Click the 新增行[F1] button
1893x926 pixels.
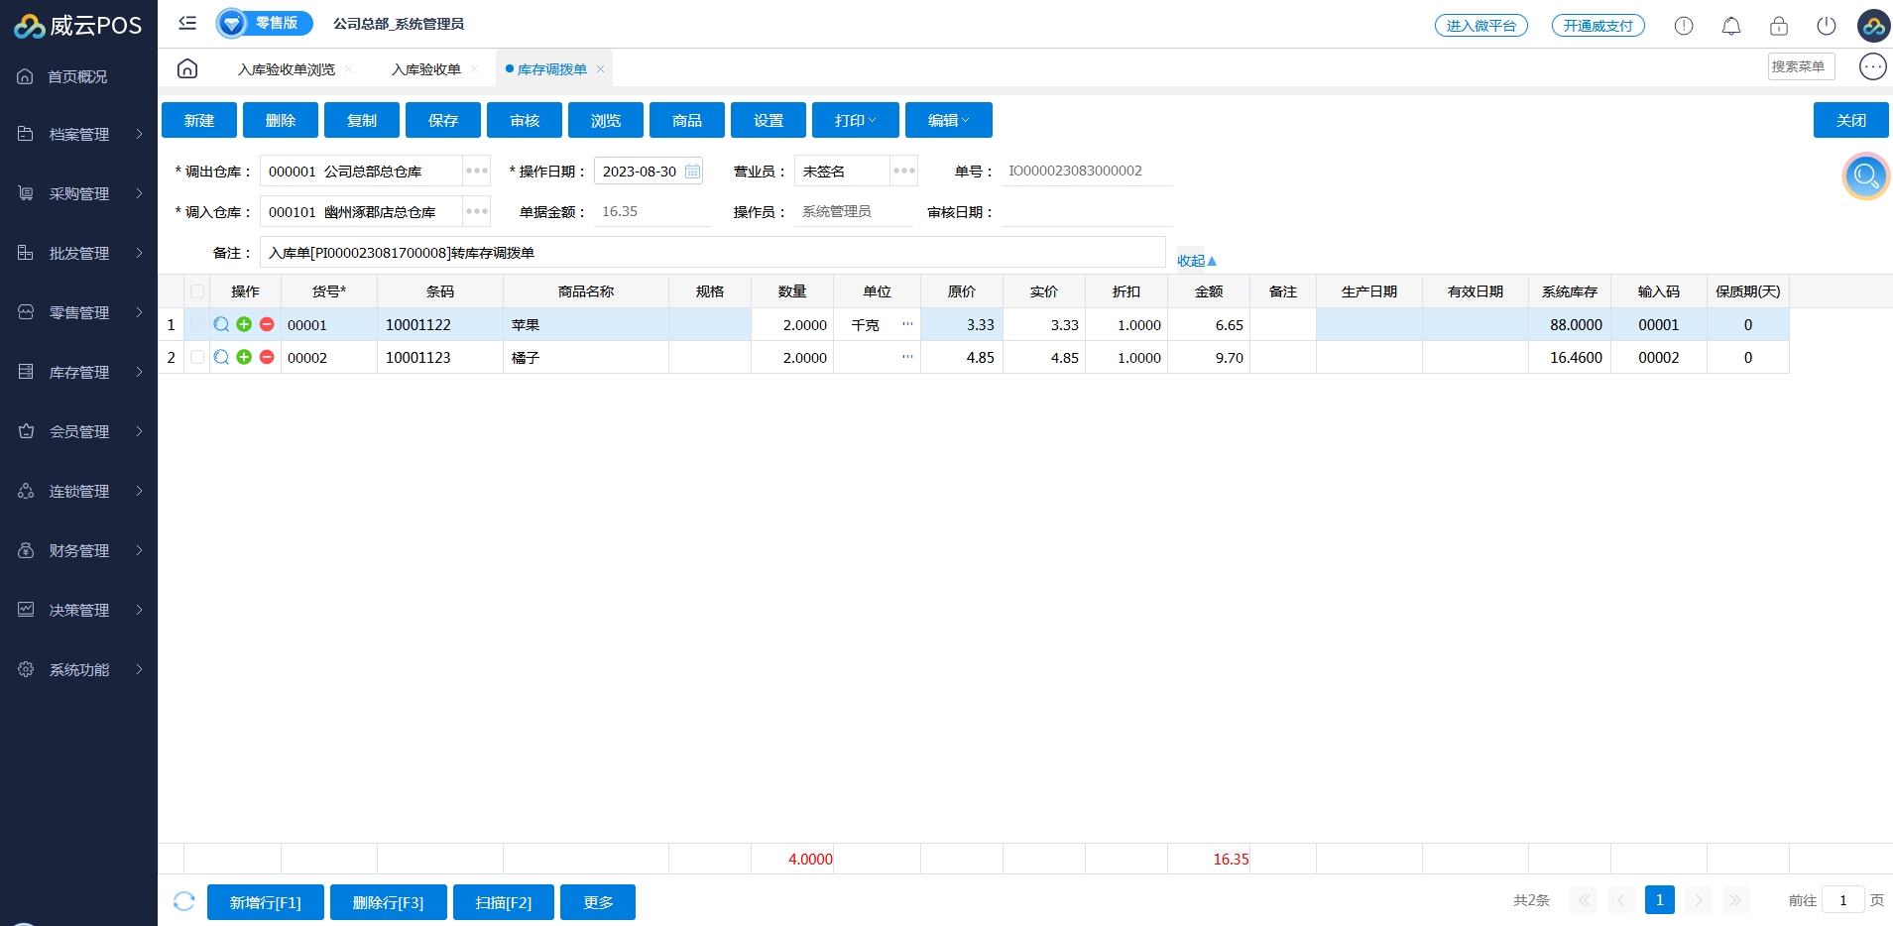pos(265,902)
